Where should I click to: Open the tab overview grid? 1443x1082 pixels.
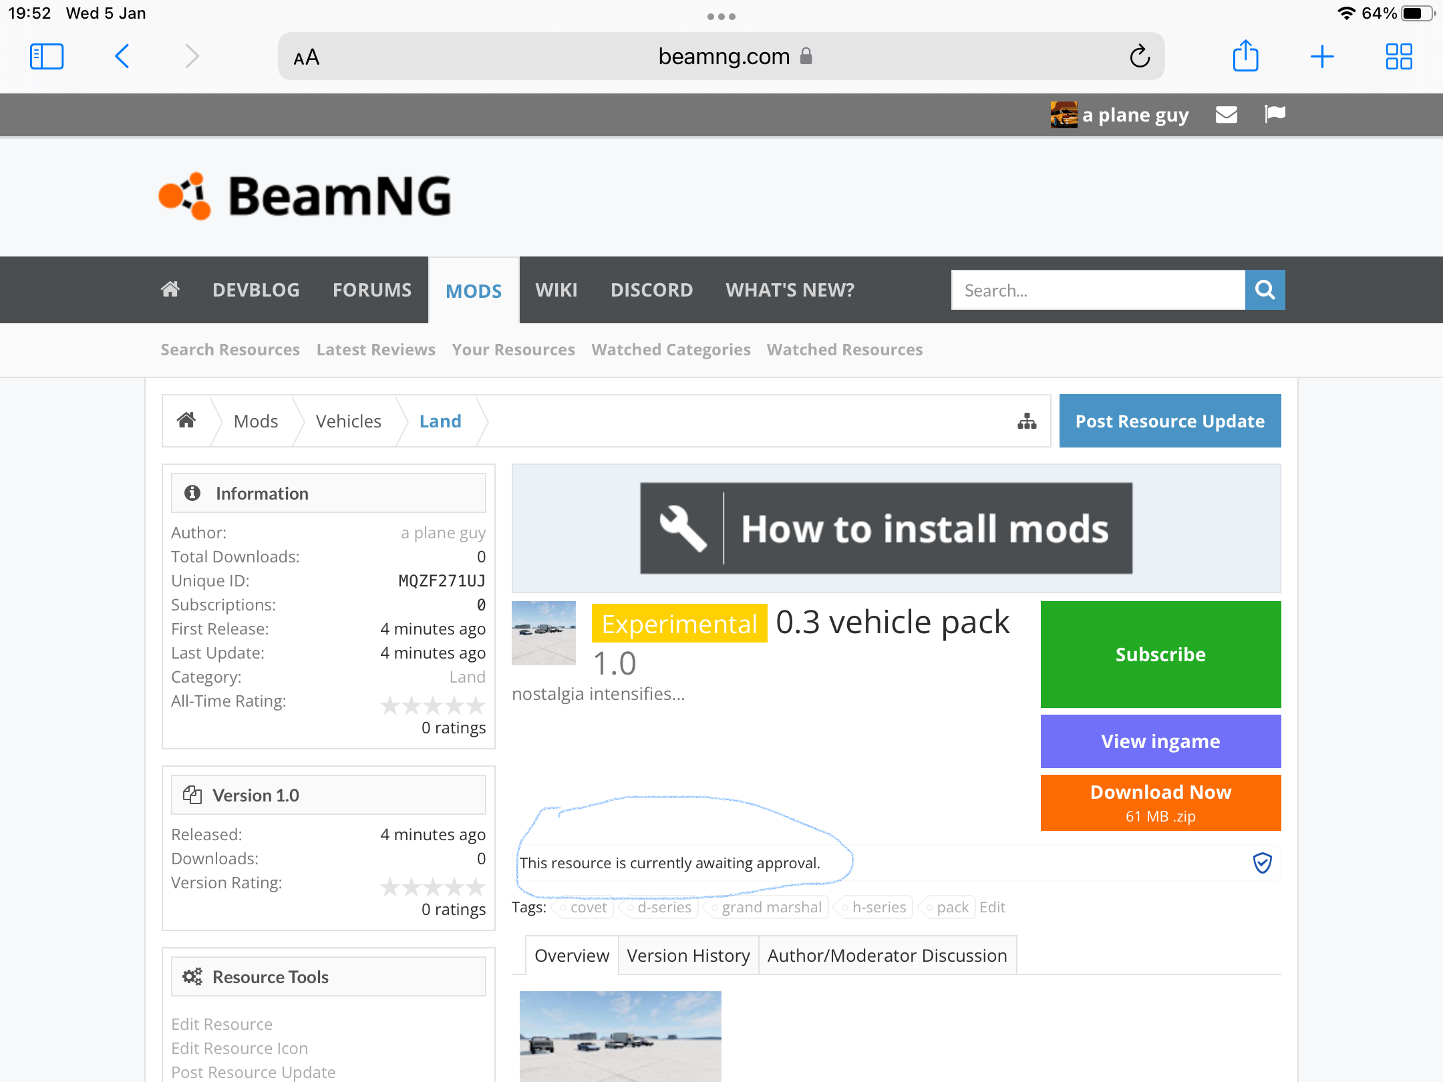[1398, 57]
